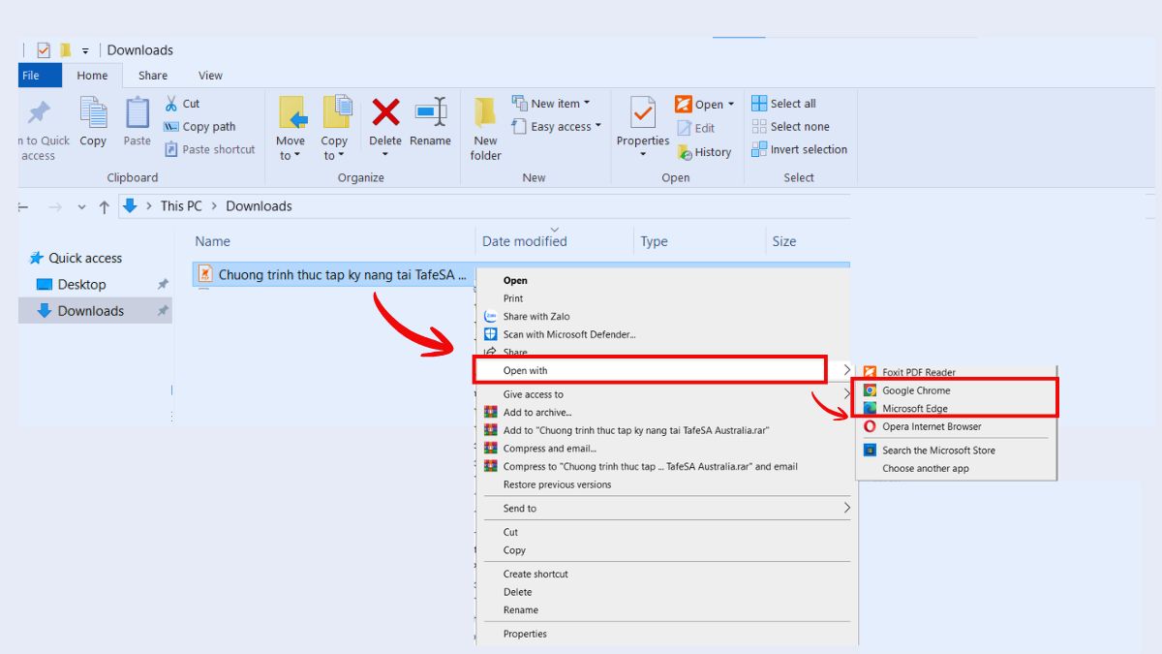Click the Up arrow navigation button
Viewport: 1162px width, 654px height.
[x=105, y=206]
